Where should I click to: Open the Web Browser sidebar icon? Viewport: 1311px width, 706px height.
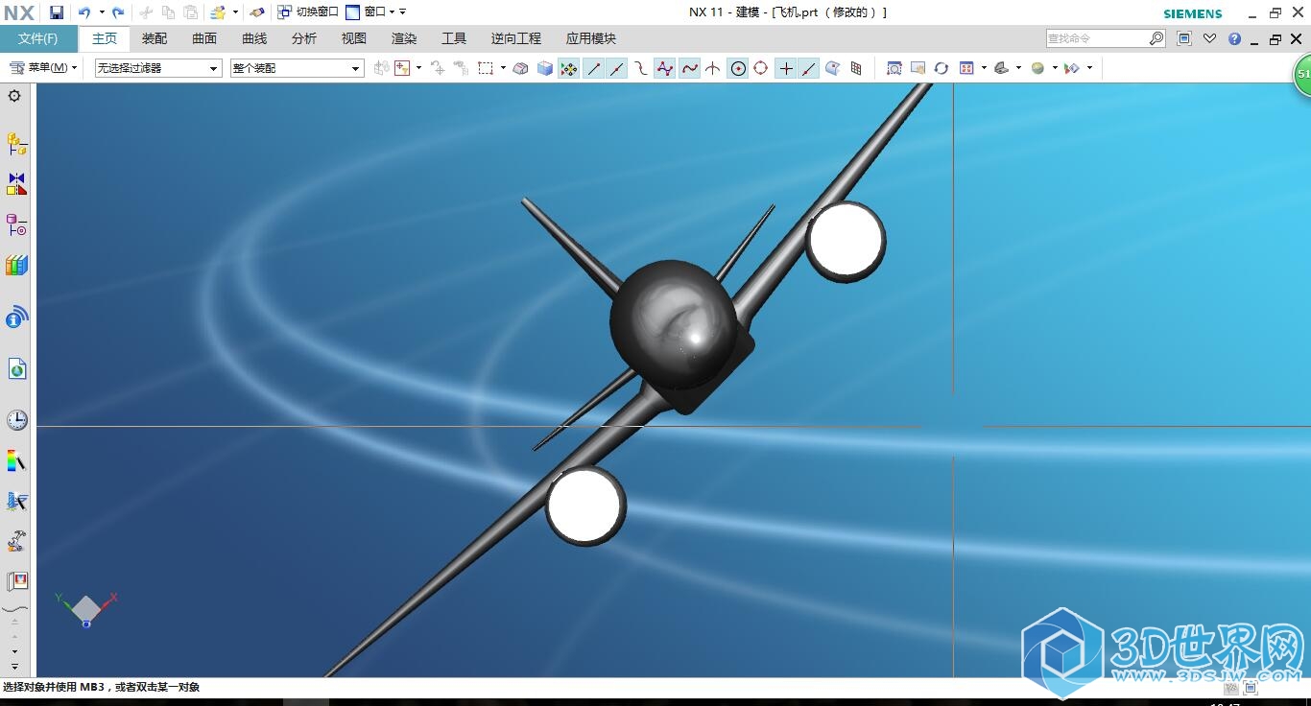click(x=16, y=369)
